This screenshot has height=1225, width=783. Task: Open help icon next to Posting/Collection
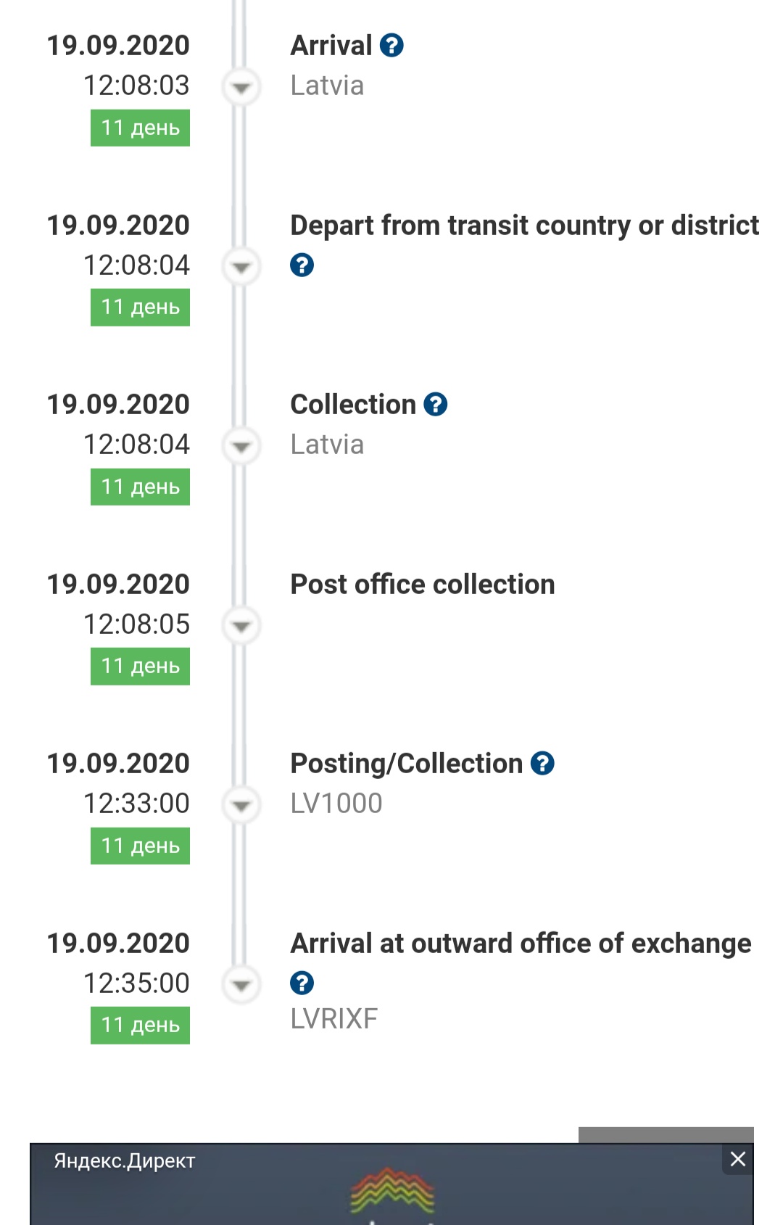[542, 764]
